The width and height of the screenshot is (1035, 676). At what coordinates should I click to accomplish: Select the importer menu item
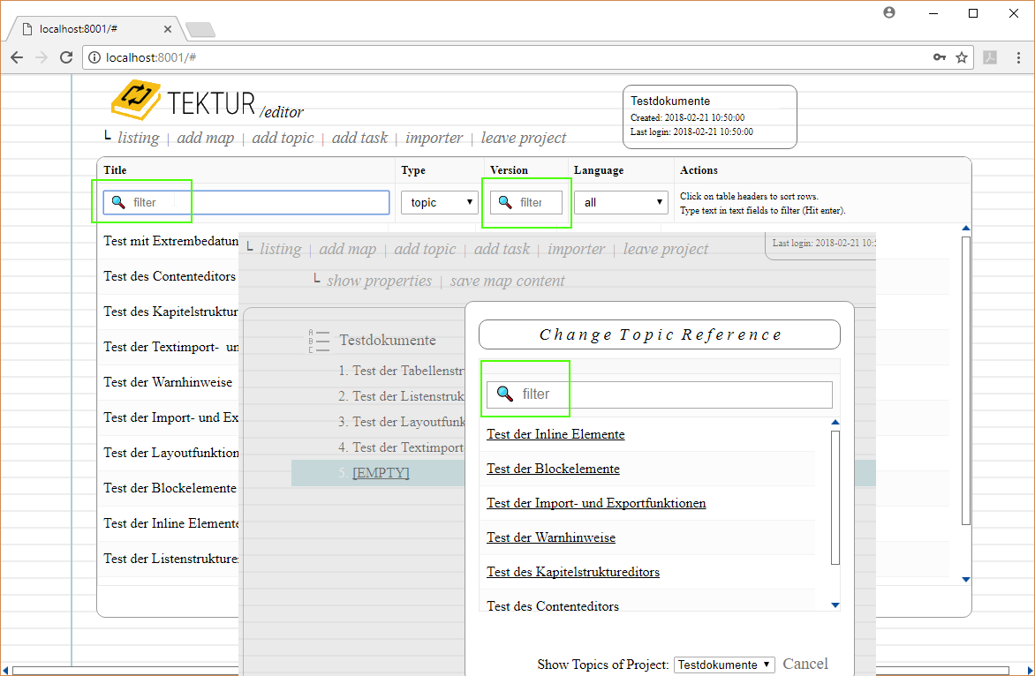434,138
